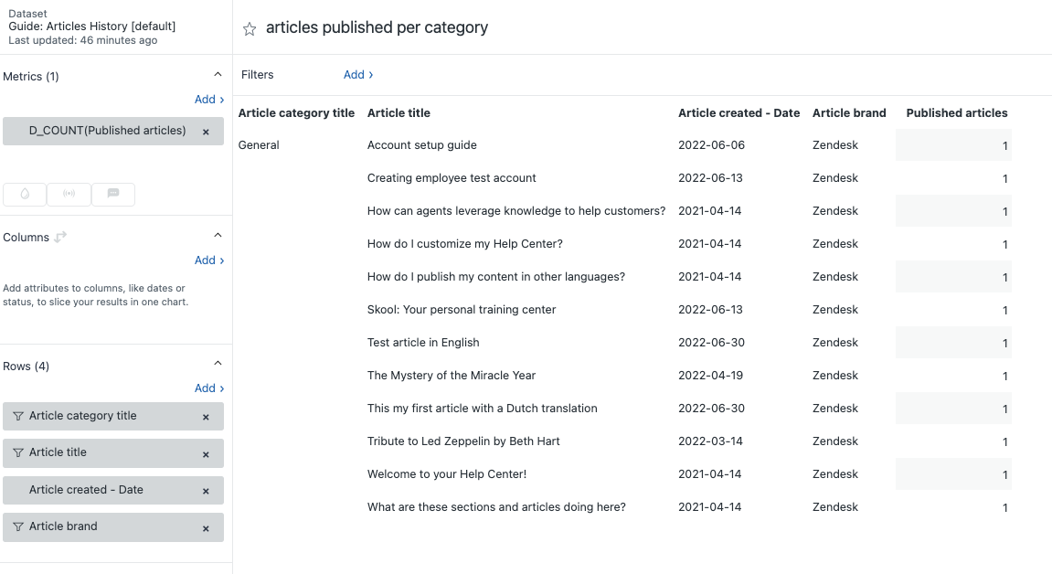
Task: Swap columns and rows using arrows icon
Action: (60, 237)
